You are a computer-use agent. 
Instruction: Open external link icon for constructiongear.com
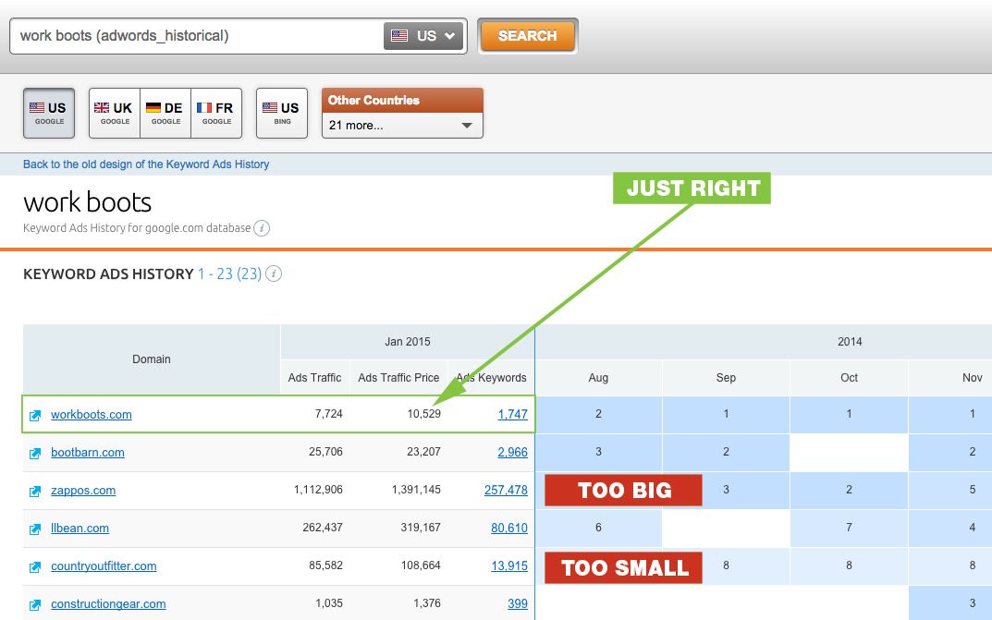coord(35,605)
